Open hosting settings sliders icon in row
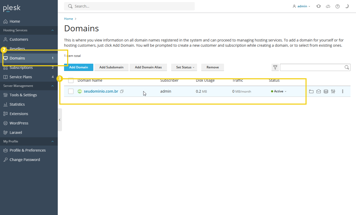The height and width of the screenshot is (215, 356). (x=333, y=91)
